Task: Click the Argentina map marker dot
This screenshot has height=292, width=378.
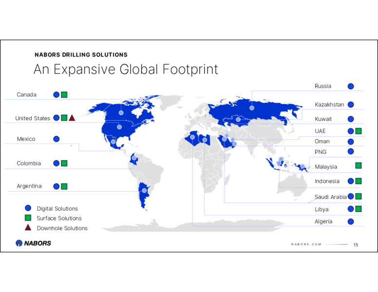Action: [144, 191]
